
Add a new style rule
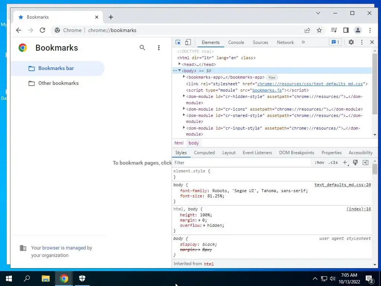pyautogui.click(x=345, y=163)
